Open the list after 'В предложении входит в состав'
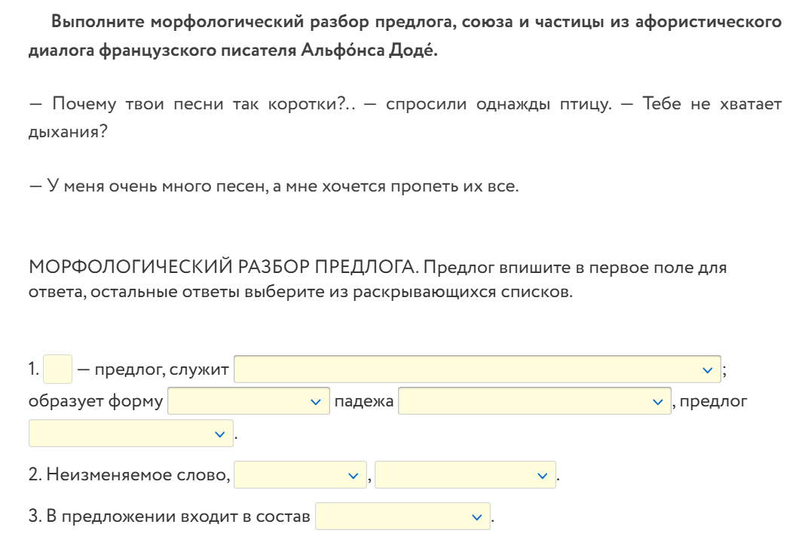The width and height of the screenshot is (805, 555). [x=403, y=516]
